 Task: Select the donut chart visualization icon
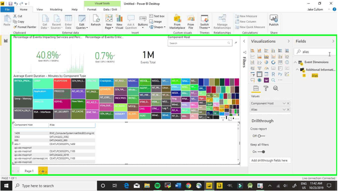(x=273, y=62)
